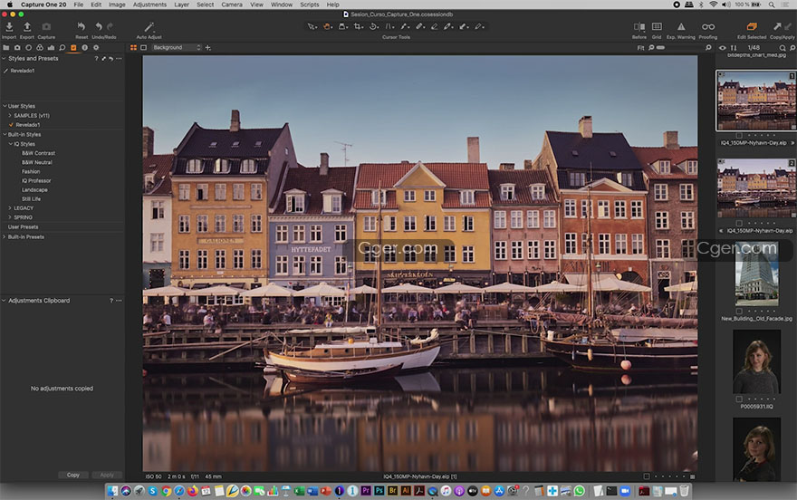Toggle color tag box under New_Building_Old_Facade thumbnail
797x500 pixels.
(x=739, y=311)
